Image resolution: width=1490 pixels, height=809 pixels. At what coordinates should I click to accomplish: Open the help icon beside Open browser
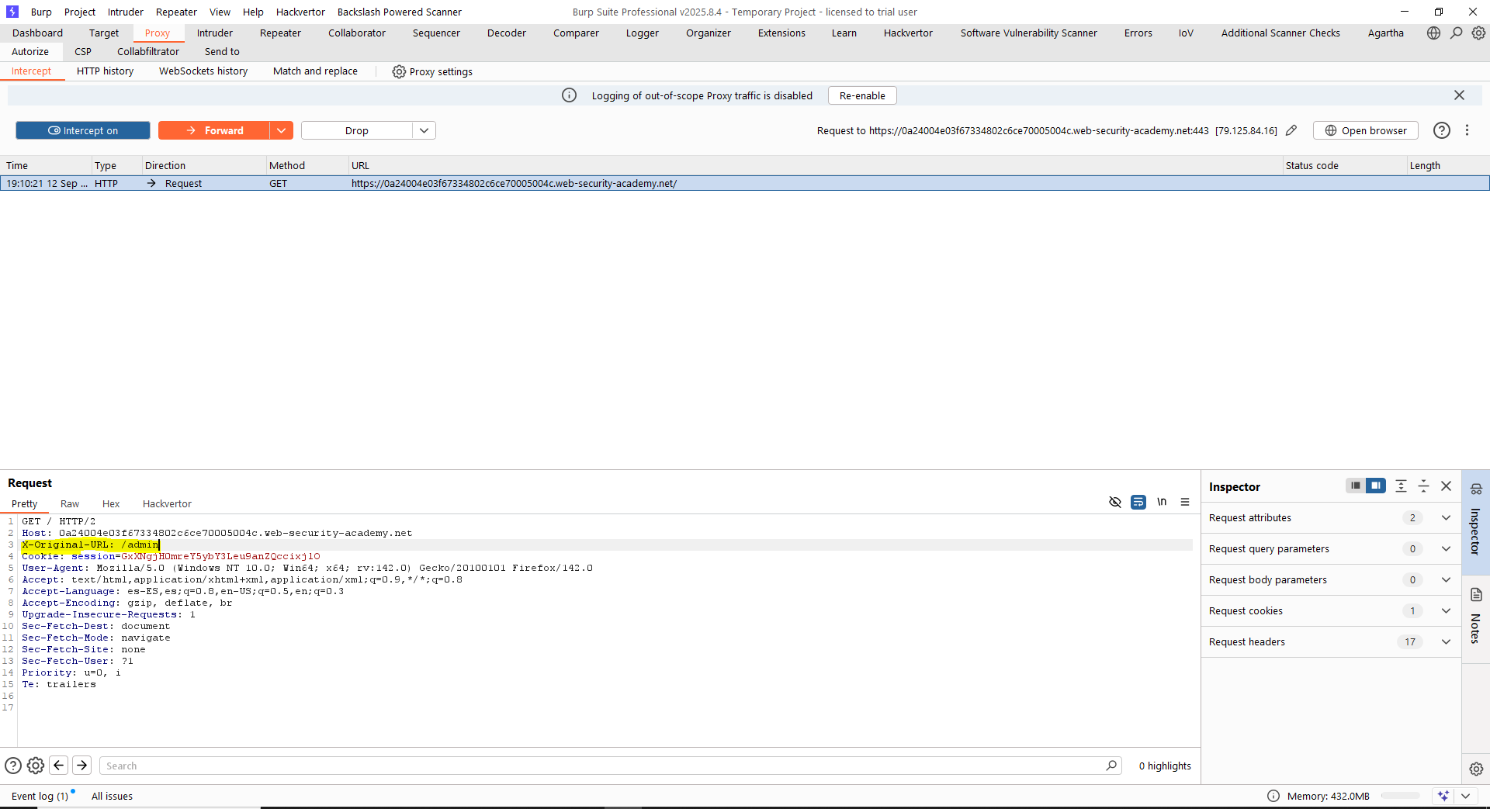1441,130
